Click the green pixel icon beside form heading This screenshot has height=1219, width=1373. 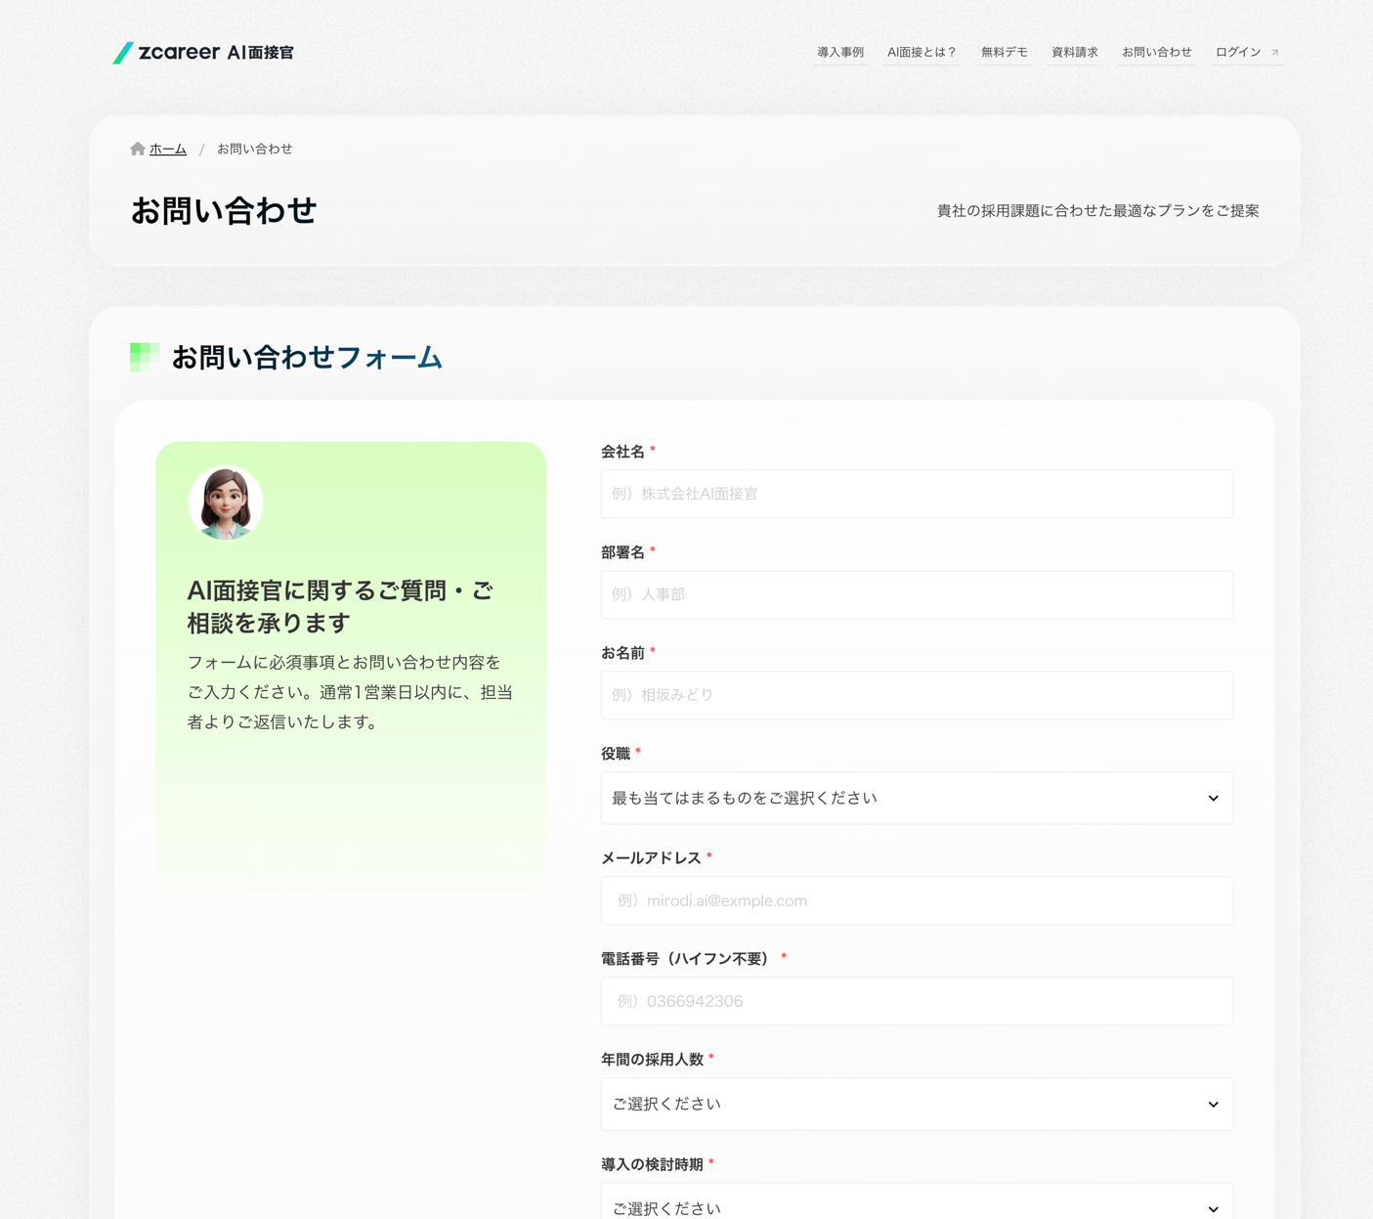tap(145, 357)
